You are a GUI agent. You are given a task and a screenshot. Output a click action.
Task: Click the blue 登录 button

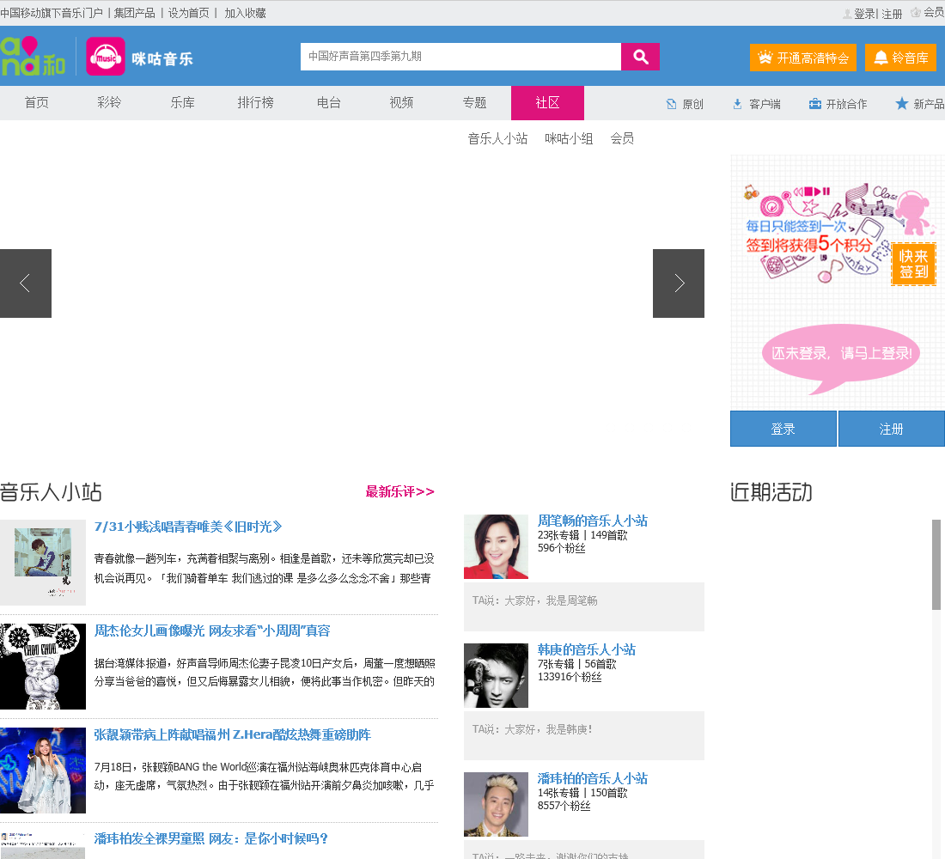click(783, 429)
